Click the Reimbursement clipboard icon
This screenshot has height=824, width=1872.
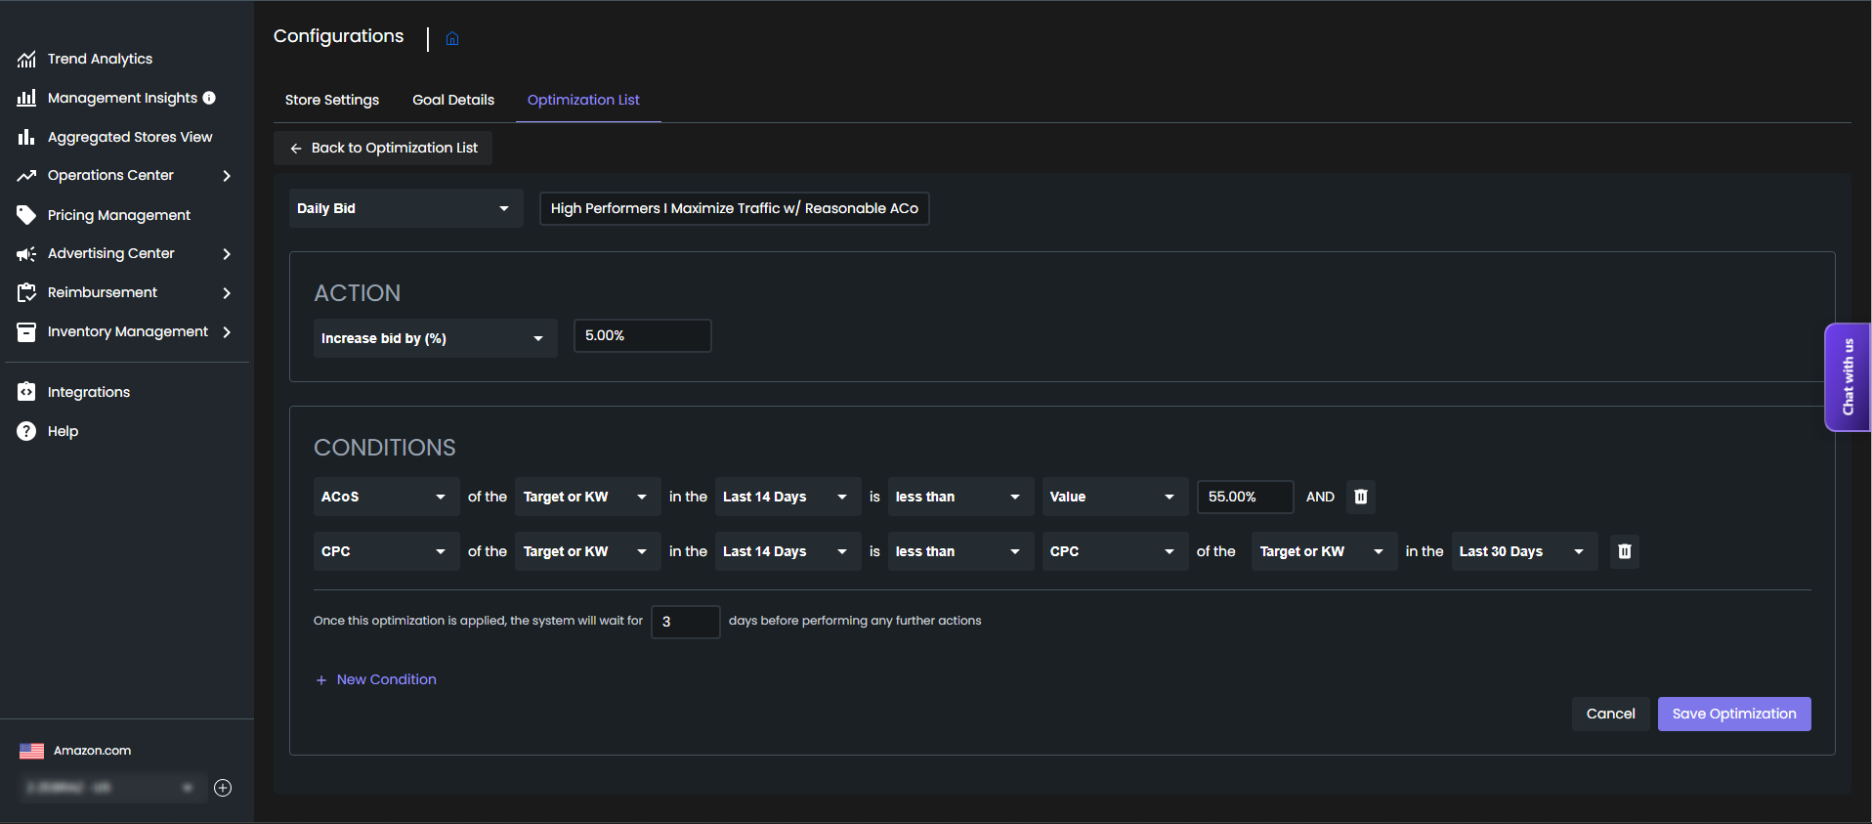click(x=26, y=292)
